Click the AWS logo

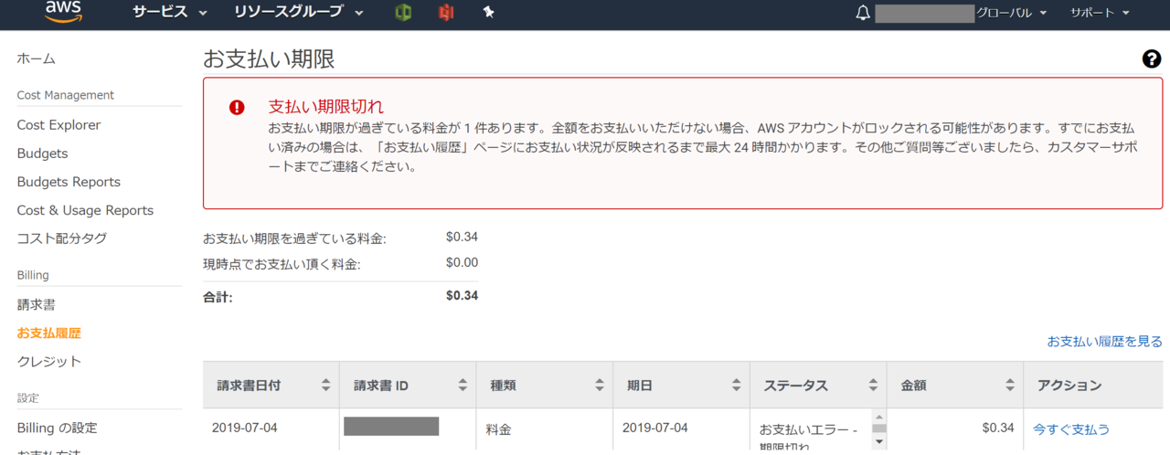pyautogui.click(x=65, y=12)
